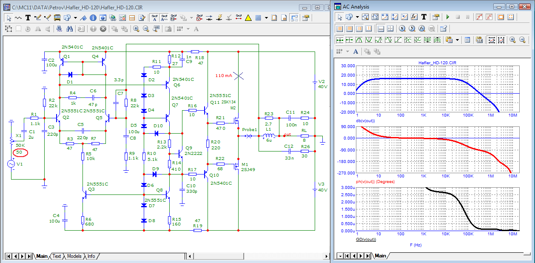
Task: Expand the display options dropdown next to node icons
Action: (x=191, y=18)
